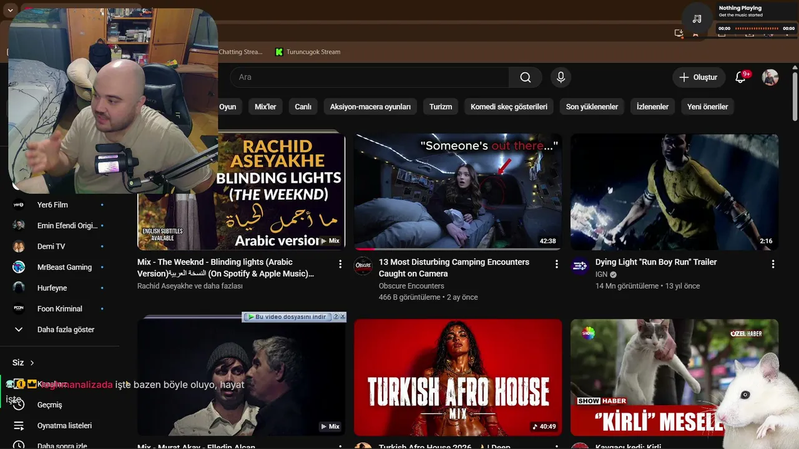Select the Aksiyon-macera oyunları chip

[x=370, y=107]
